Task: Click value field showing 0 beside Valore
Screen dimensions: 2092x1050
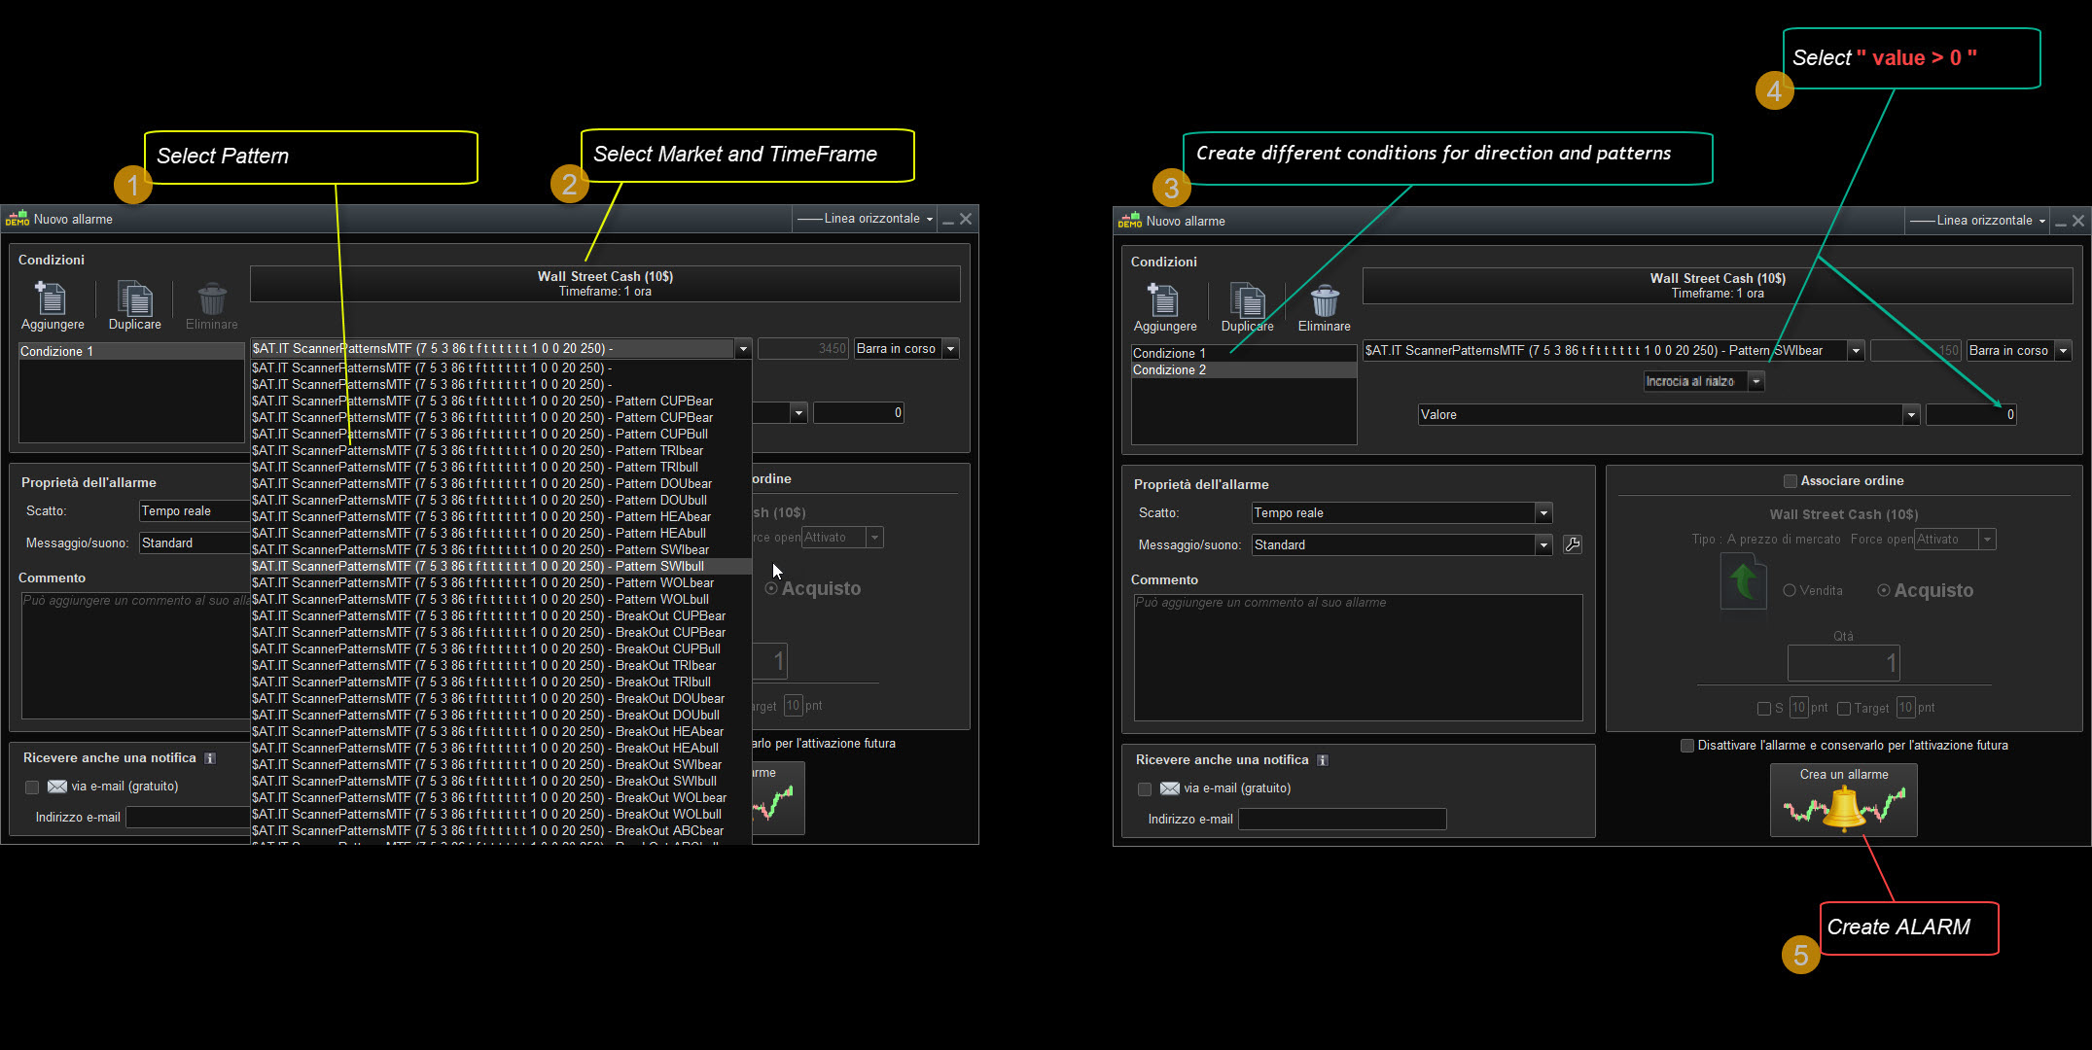Action: pyautogui.click(x=1971, y=415)
